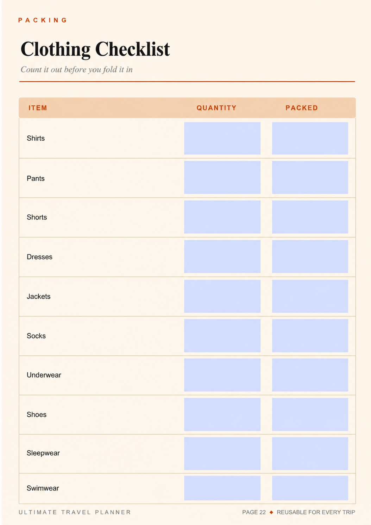Viewport: 371px width, 525px height.
Task: Mark the Pants packed field
Action: (x=310, y=177)
